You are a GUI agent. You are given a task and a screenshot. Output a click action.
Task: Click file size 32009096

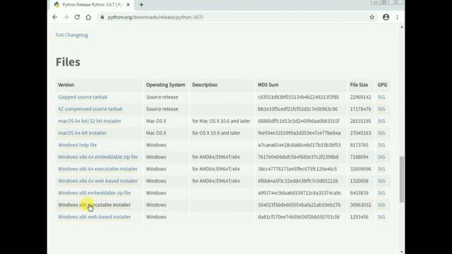[360, 169]
